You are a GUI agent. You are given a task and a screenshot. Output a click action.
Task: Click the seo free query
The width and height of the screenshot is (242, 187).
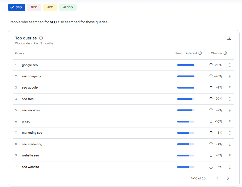click(28, 99)
